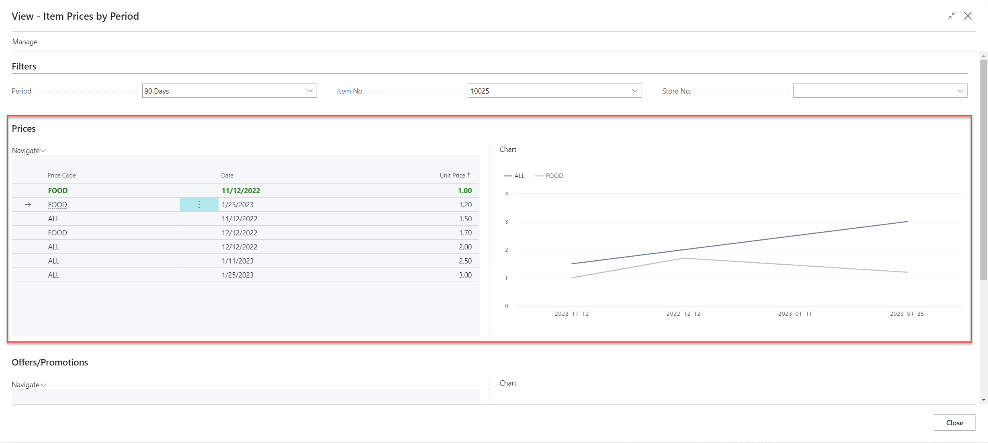Select the ALL row priced 3.00
This screenshot has width=988, height=443.
point(53,275)
